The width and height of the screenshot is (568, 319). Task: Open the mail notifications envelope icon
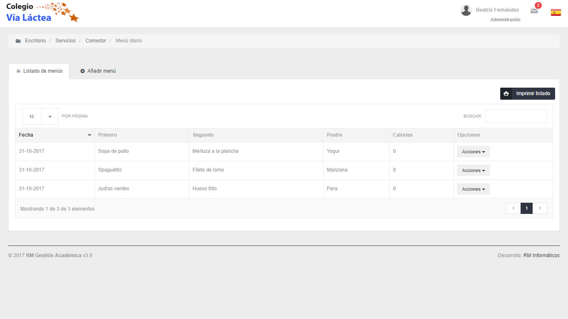pyautogui.click(x=534, y=11)
